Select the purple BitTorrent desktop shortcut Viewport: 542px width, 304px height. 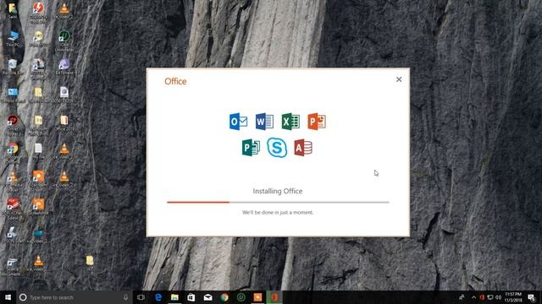(64, 67)
